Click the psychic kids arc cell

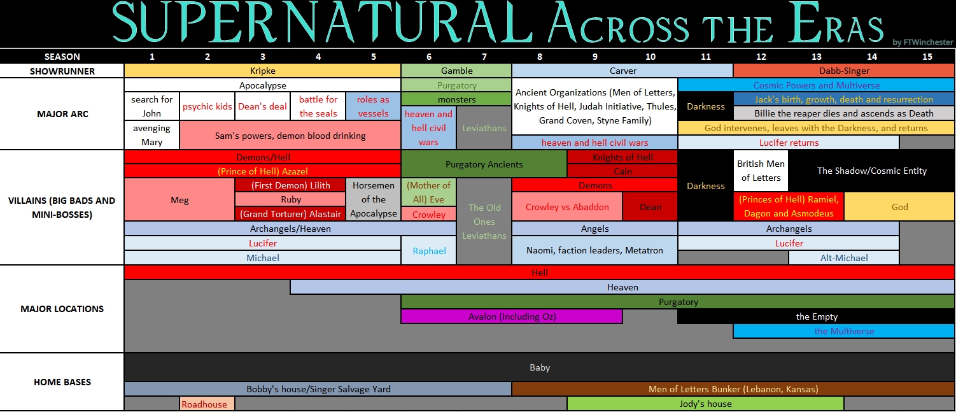(x=207, y=106)
